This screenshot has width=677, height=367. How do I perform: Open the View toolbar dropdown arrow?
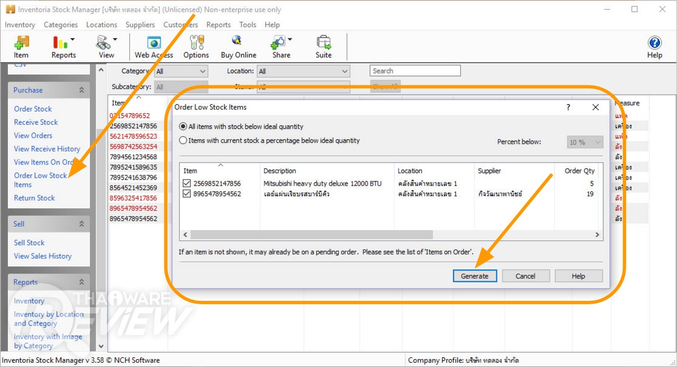coord(115,39)
